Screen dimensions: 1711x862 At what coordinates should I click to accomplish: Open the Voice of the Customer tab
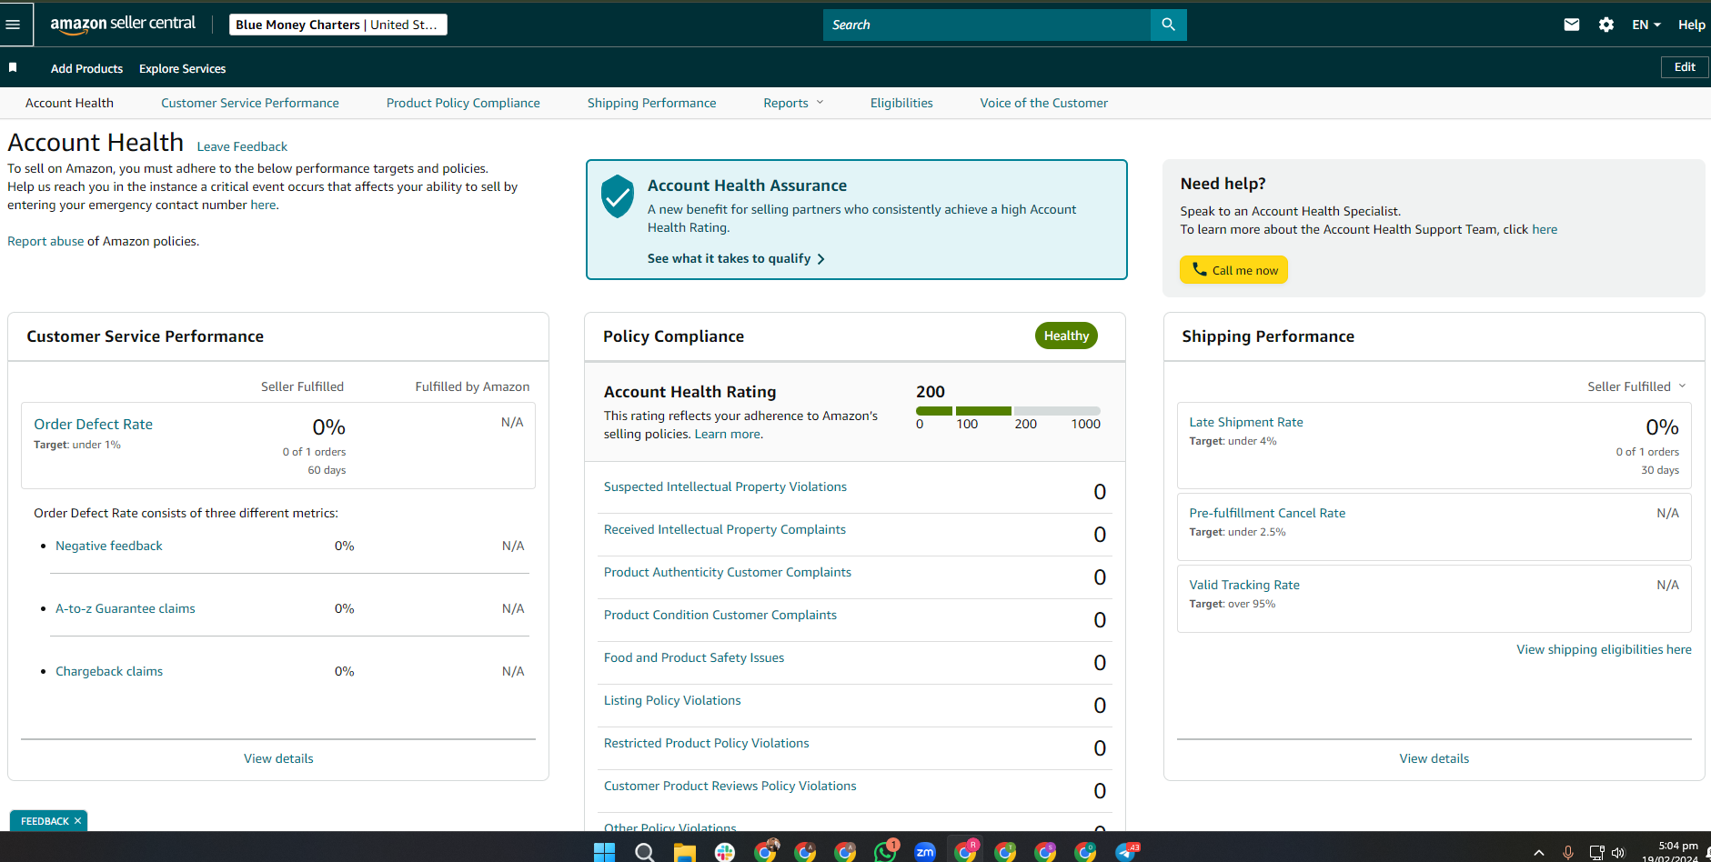(x=1043, y=103)
